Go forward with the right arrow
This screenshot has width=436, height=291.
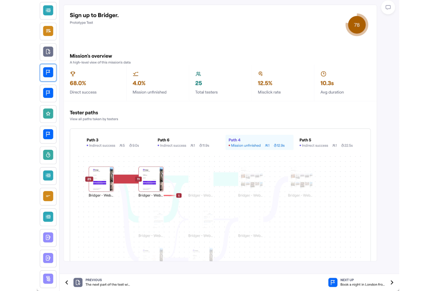[x=392, y=282]
